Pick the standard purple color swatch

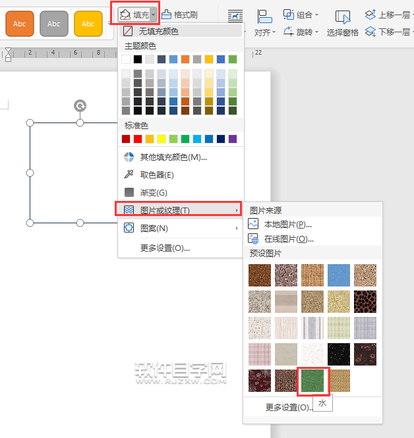tap(233, 139)
